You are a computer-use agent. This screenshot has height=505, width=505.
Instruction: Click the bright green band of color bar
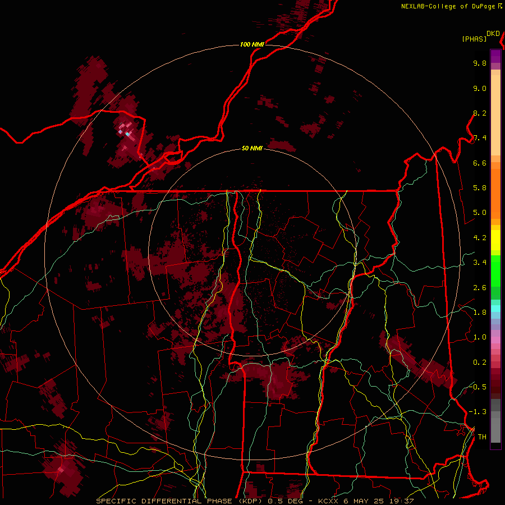coord(495,270)
